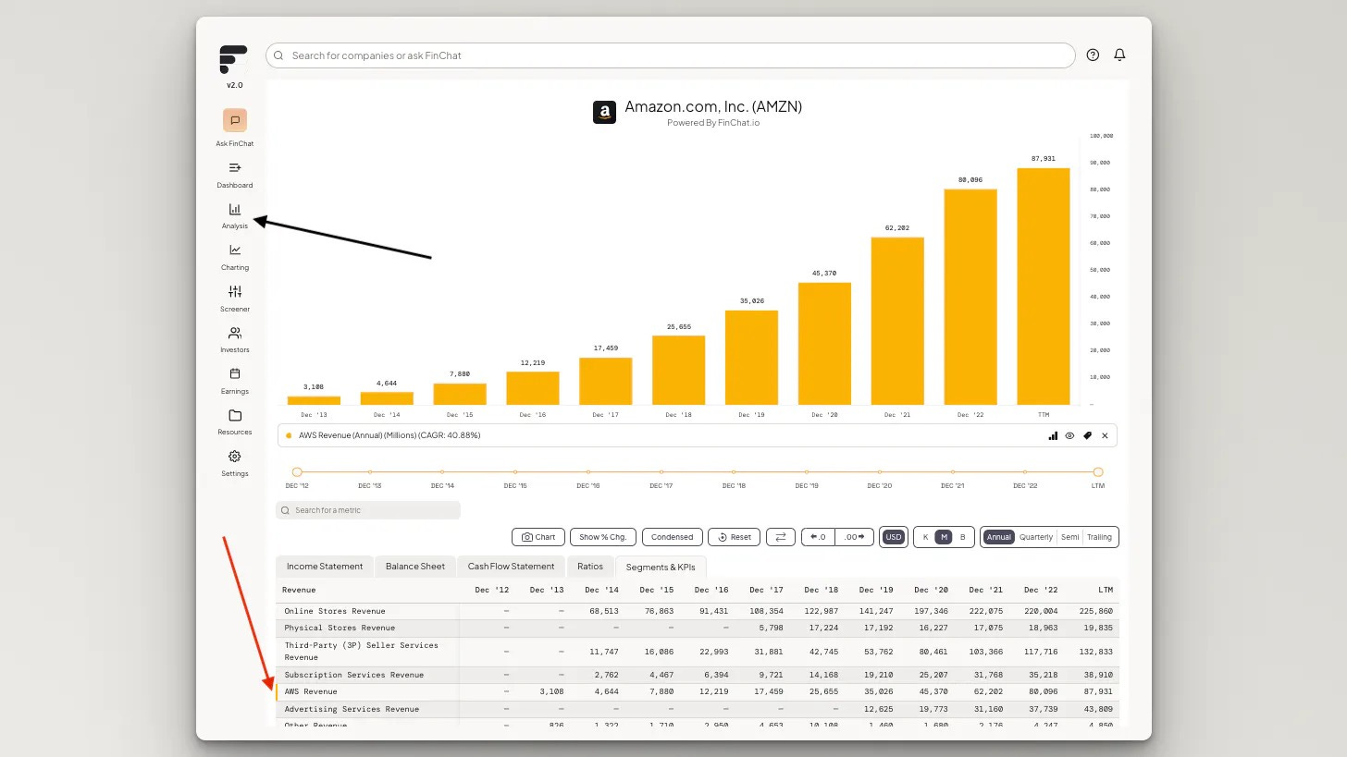Open the Investors sidebar icon
The height and width of the screenshot is (757, 1347).
pos(235,333)
